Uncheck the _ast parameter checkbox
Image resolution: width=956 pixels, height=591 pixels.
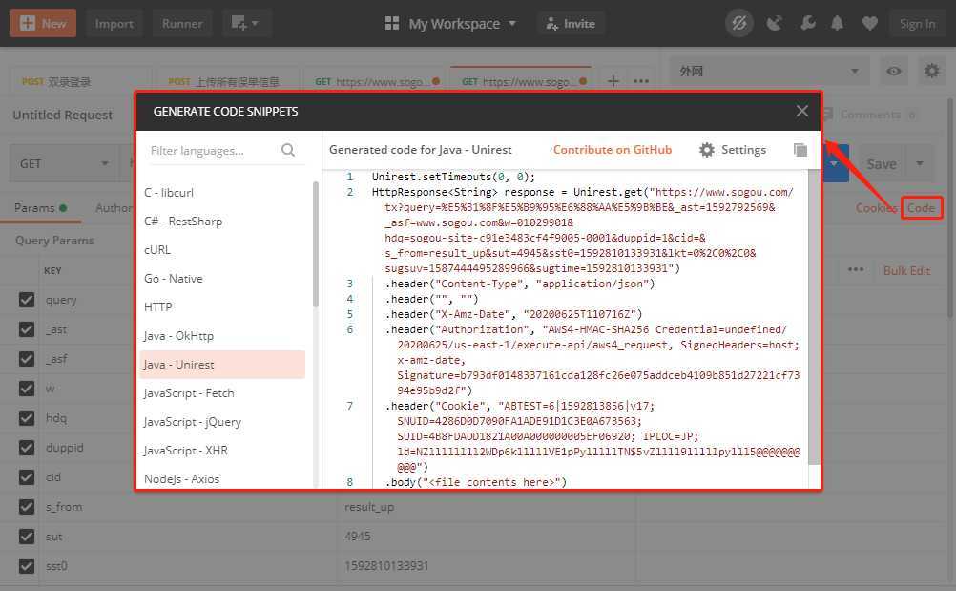coord(26,329)
